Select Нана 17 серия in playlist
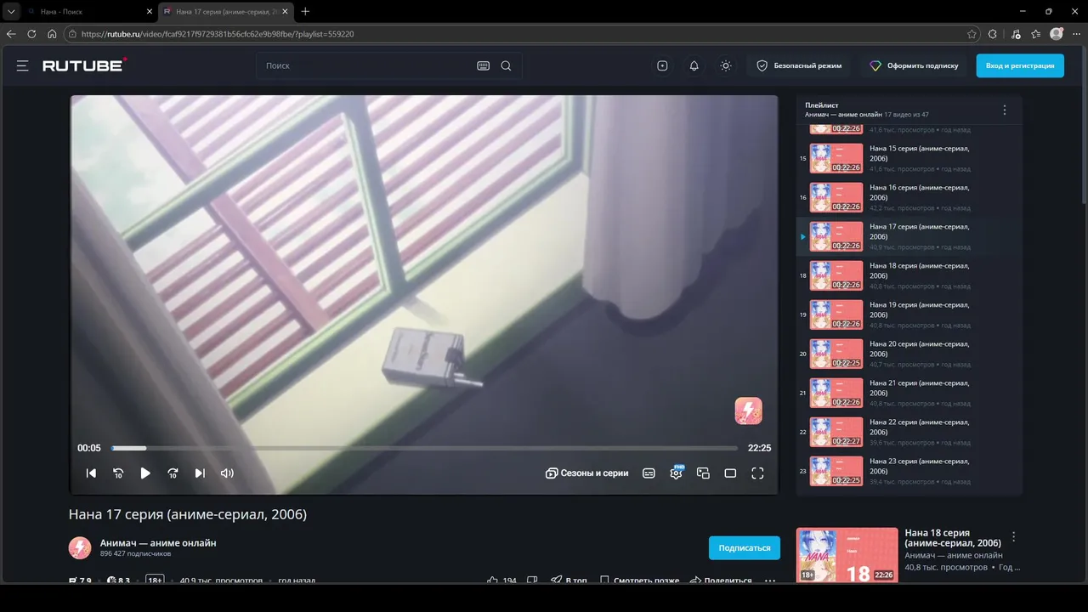This screenshot has height=612, width=1088. (x=909, y=236)
